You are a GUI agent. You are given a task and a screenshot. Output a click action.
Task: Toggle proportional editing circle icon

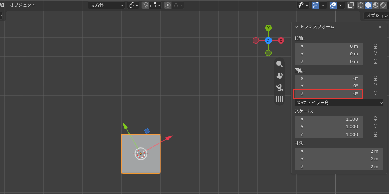[x=168, y=5]
